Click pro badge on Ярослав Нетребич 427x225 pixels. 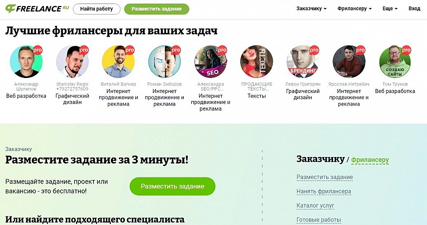360,50
